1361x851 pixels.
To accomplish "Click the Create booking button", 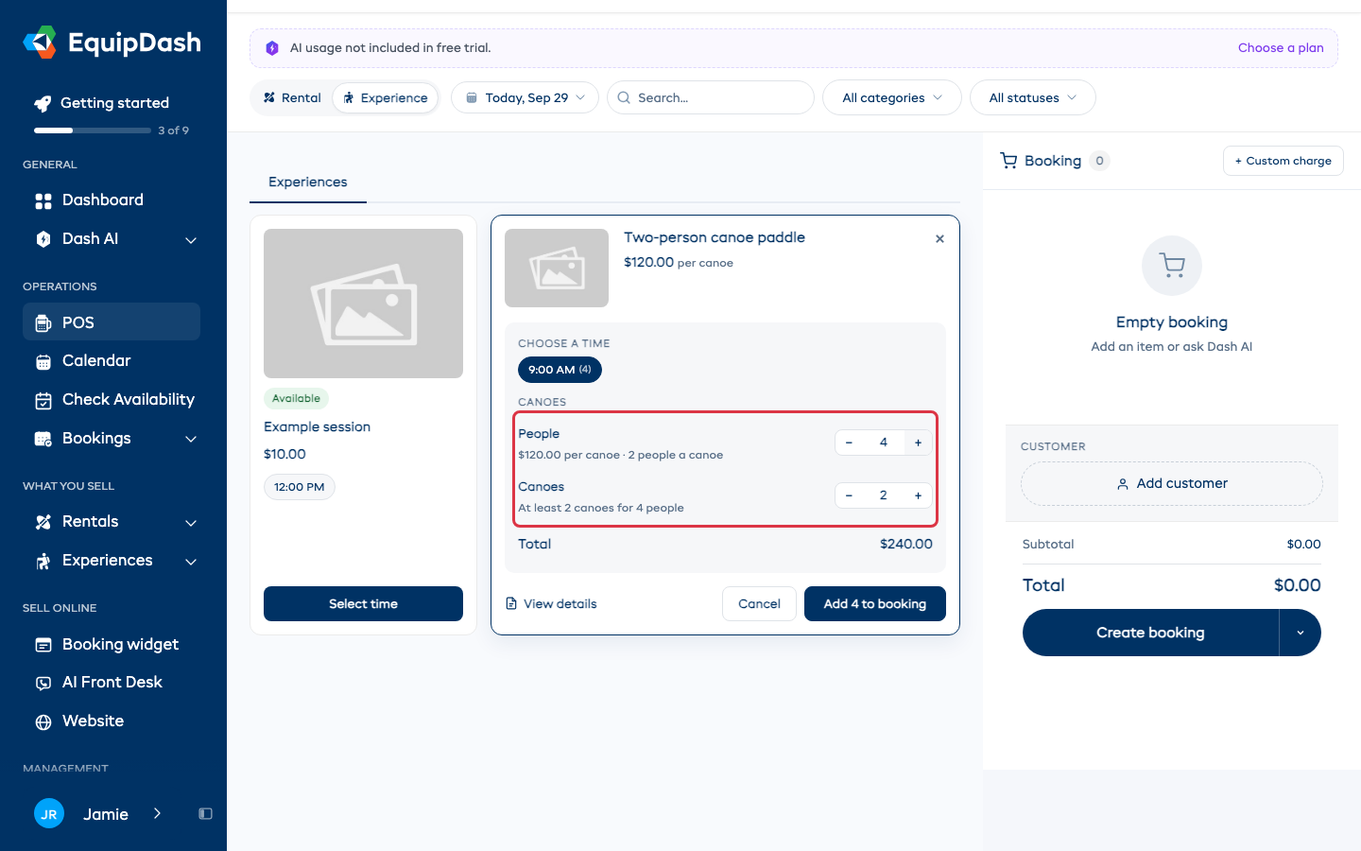I will [1150, 633].
